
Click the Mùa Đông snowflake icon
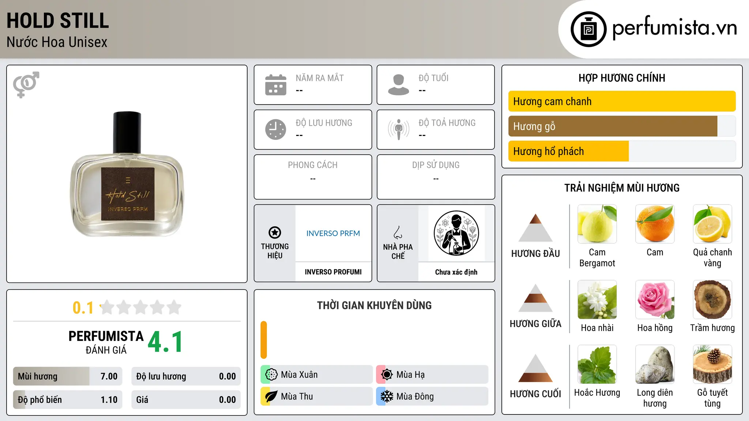(387, 397)
